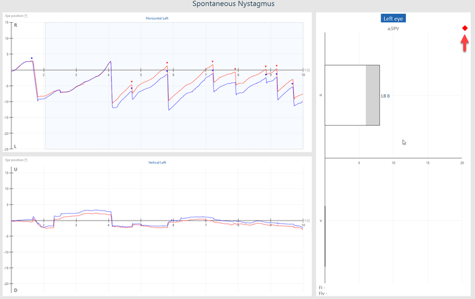This screenshot has width=475, height=299.
Task: Click the Left eye button
Action: coord(393,18)
